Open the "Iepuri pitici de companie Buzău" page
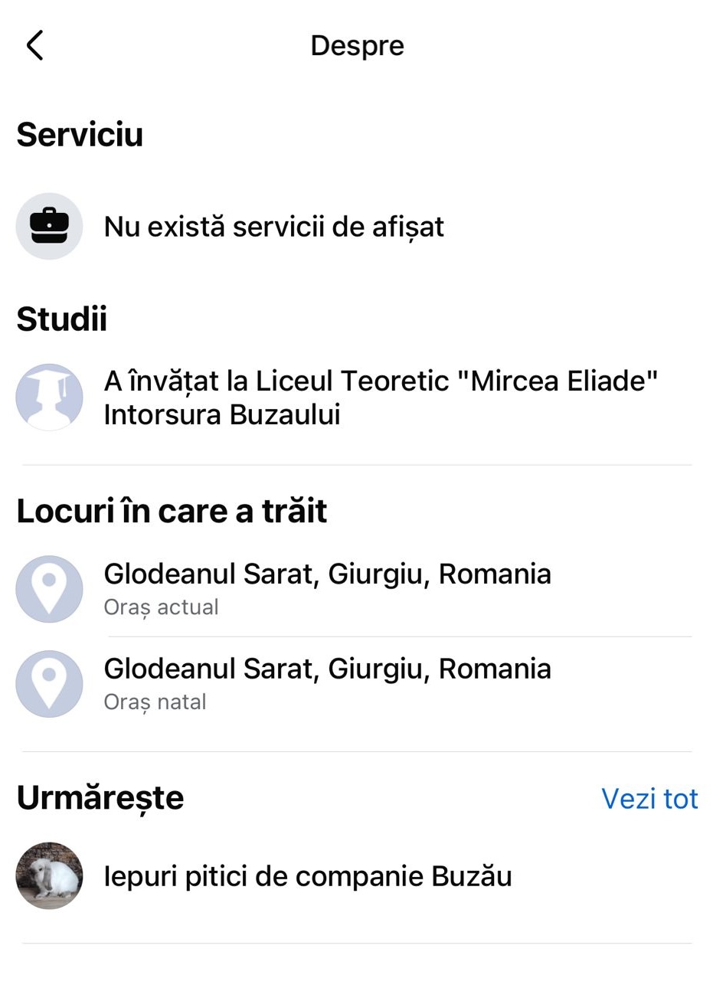The image size is (713, 988). click(x=307, y=876)
